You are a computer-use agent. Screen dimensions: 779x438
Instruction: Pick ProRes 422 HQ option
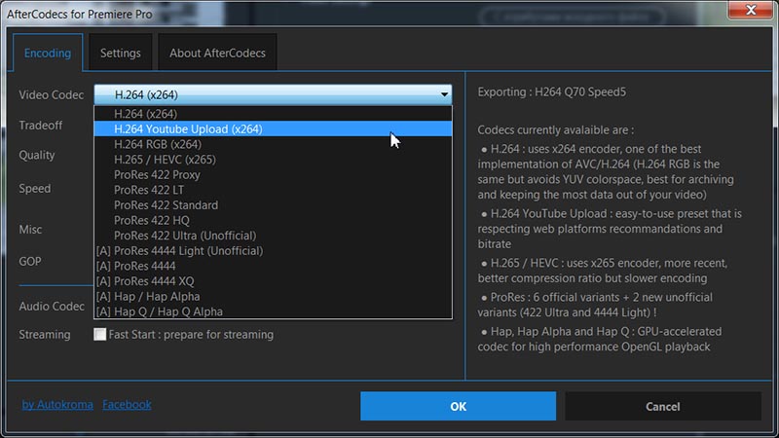[x=273, y=221]
